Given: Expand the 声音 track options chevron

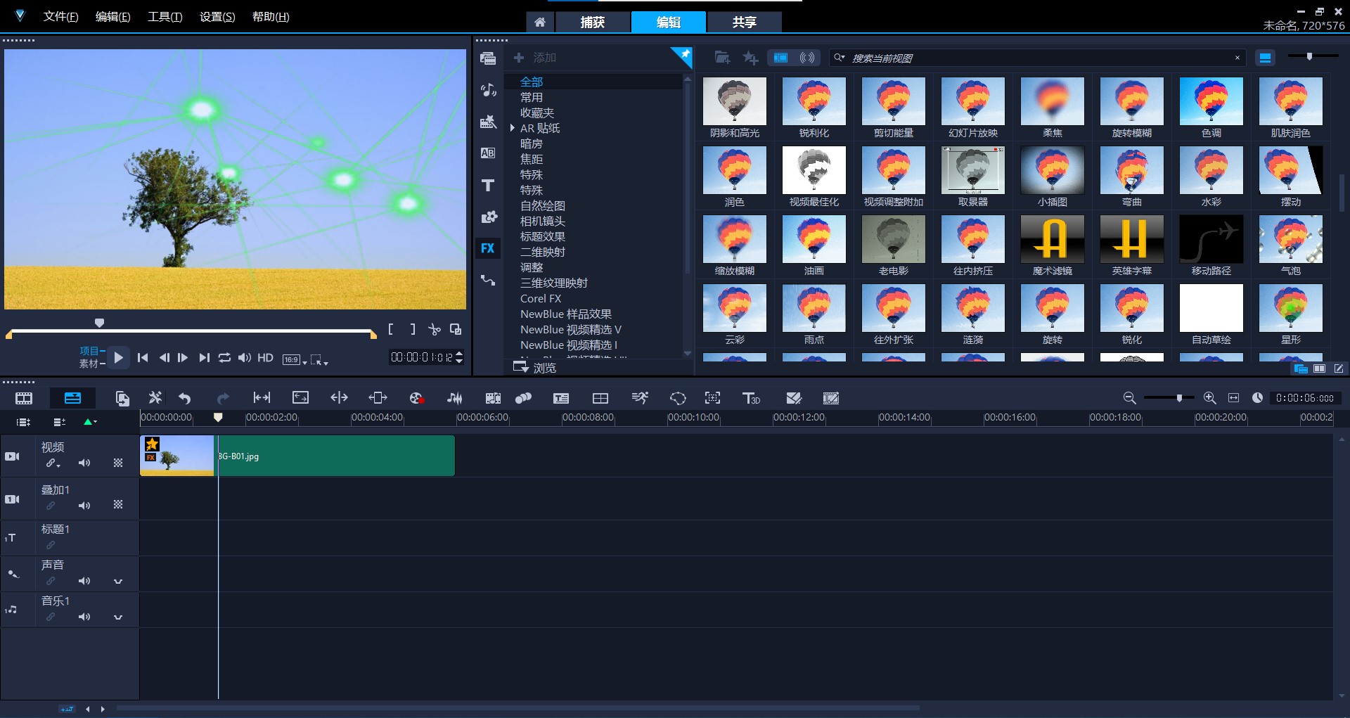Looking at the screenshot, I should pos(118,582).
